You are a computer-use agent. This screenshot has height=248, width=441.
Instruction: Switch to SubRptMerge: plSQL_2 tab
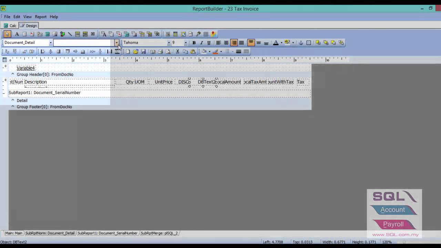click(159, 233)
